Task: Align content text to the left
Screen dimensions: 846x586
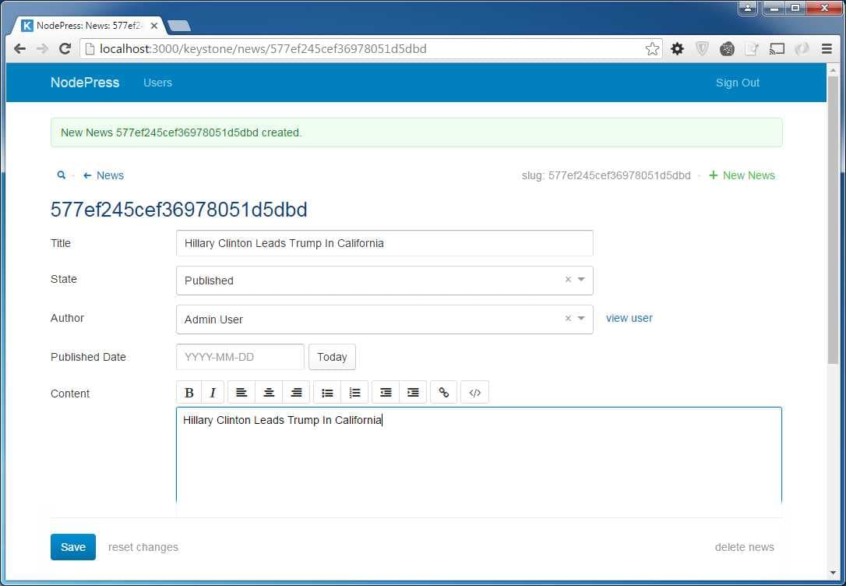Action: pos(241,393)
